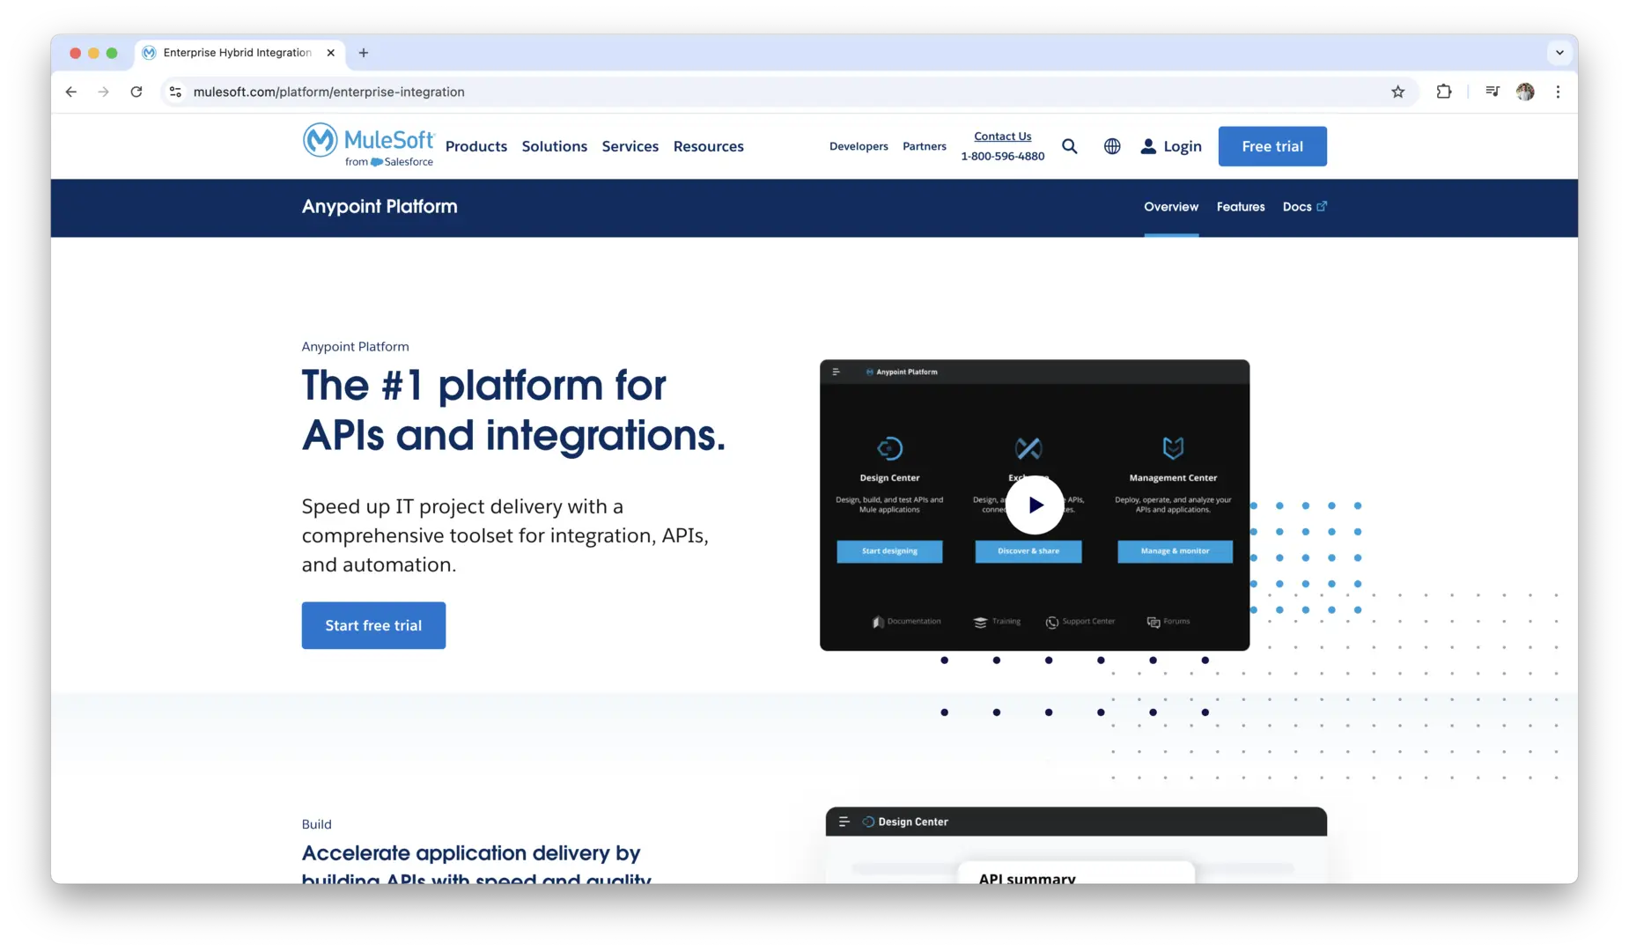Click the Build section label

tap(317, 824)
